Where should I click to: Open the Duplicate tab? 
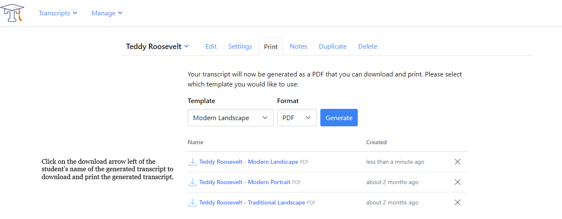tap(332, 47)
